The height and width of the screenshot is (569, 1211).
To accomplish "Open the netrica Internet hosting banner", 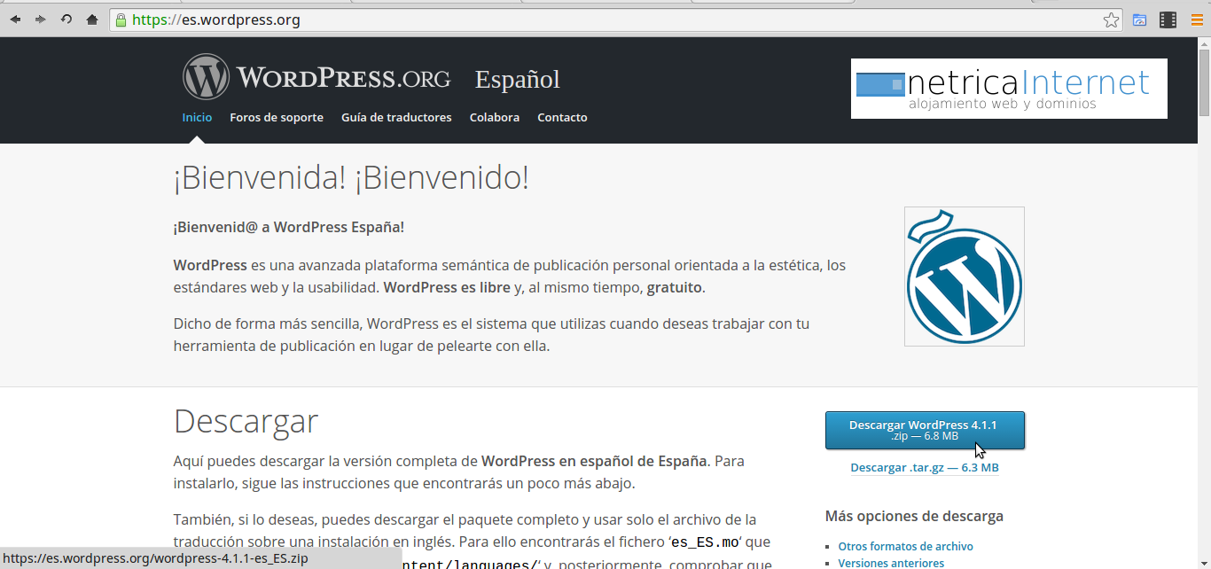I will click(1009, 89).
